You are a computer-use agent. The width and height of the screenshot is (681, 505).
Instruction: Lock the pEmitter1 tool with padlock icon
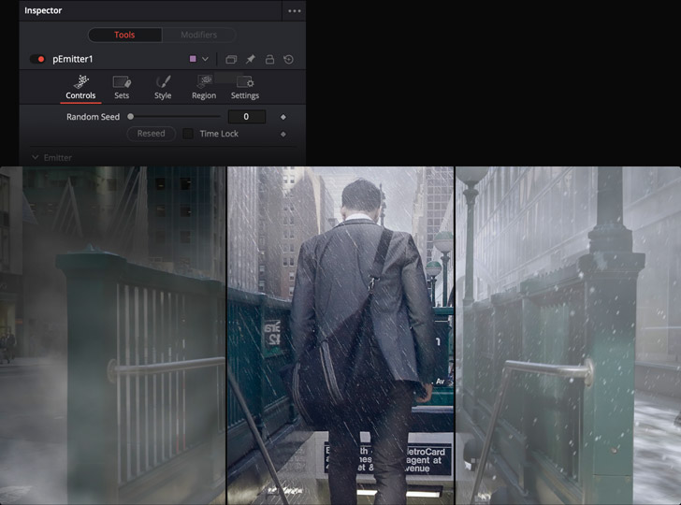pos(269,59)
